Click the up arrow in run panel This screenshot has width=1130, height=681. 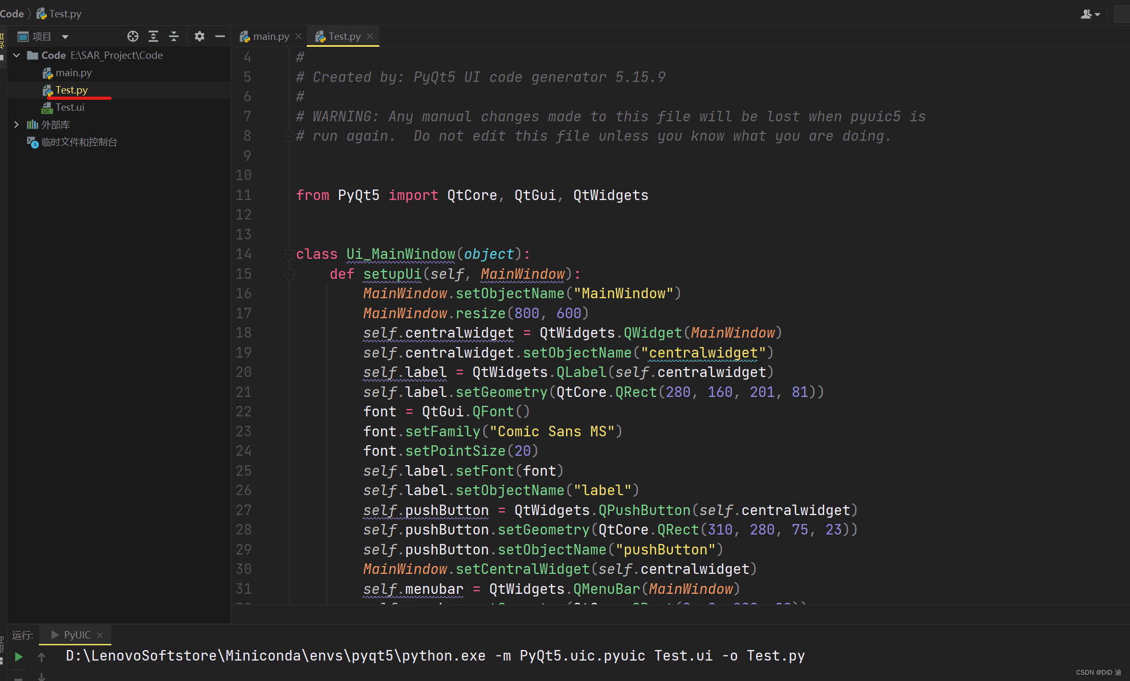[42, 657]
